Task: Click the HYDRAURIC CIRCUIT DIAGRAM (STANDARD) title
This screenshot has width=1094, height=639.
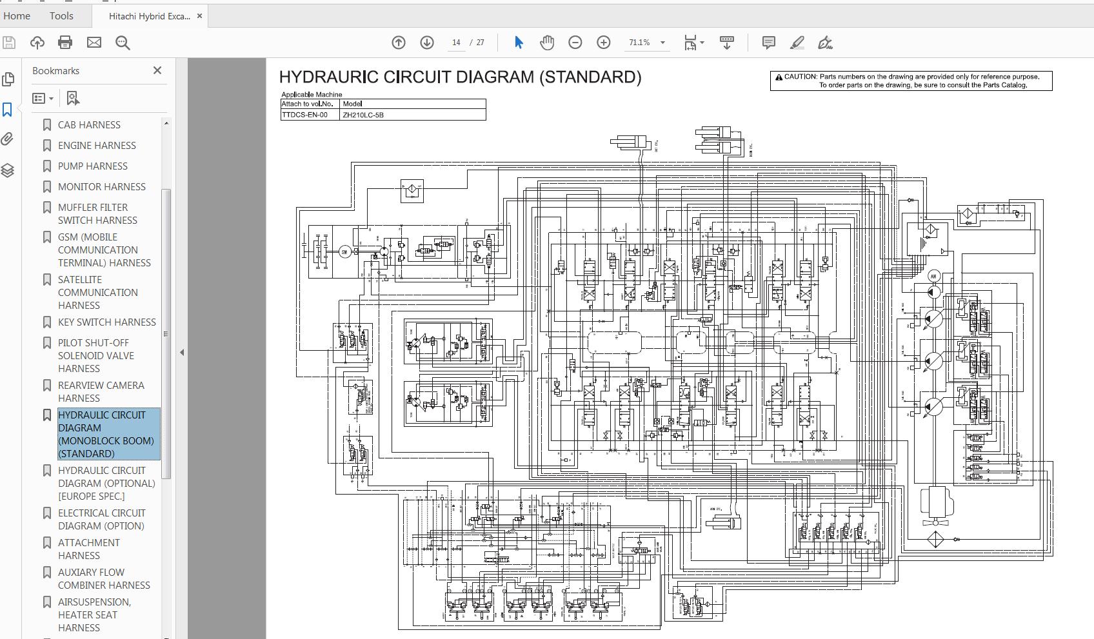Action: (460, 77)
